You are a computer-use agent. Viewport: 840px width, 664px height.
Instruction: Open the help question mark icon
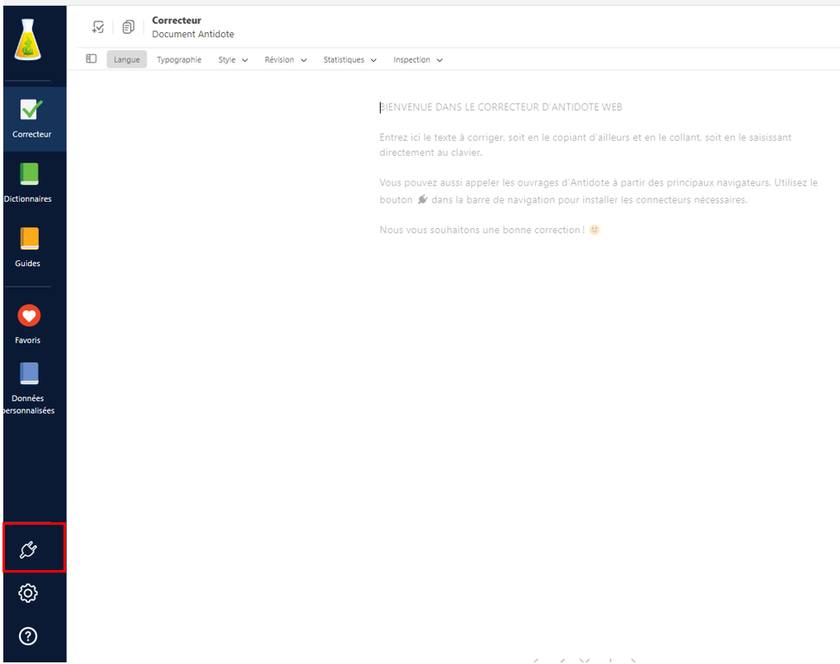[28, 636]
